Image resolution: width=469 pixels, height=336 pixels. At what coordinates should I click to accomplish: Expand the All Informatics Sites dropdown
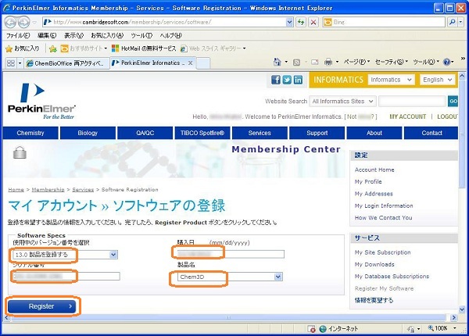pyautogui.click(x=342, y=101)
